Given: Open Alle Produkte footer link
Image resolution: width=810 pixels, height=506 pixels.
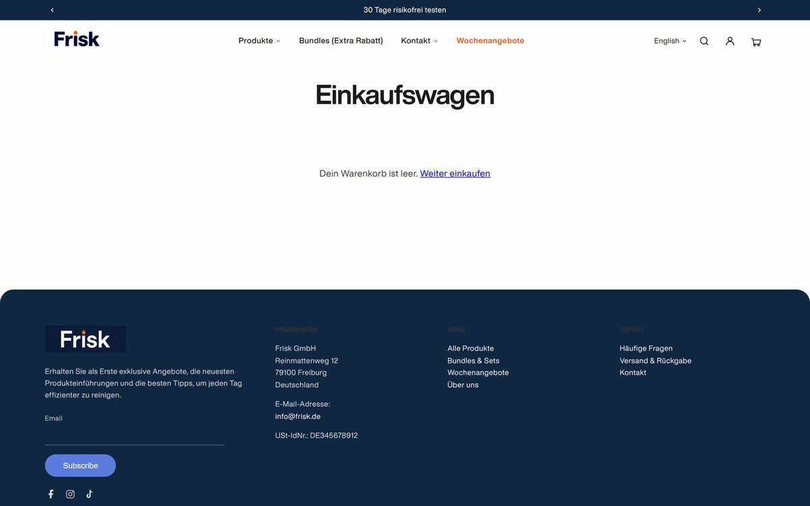Looking at the screenshot, I should tap(470, 348).
